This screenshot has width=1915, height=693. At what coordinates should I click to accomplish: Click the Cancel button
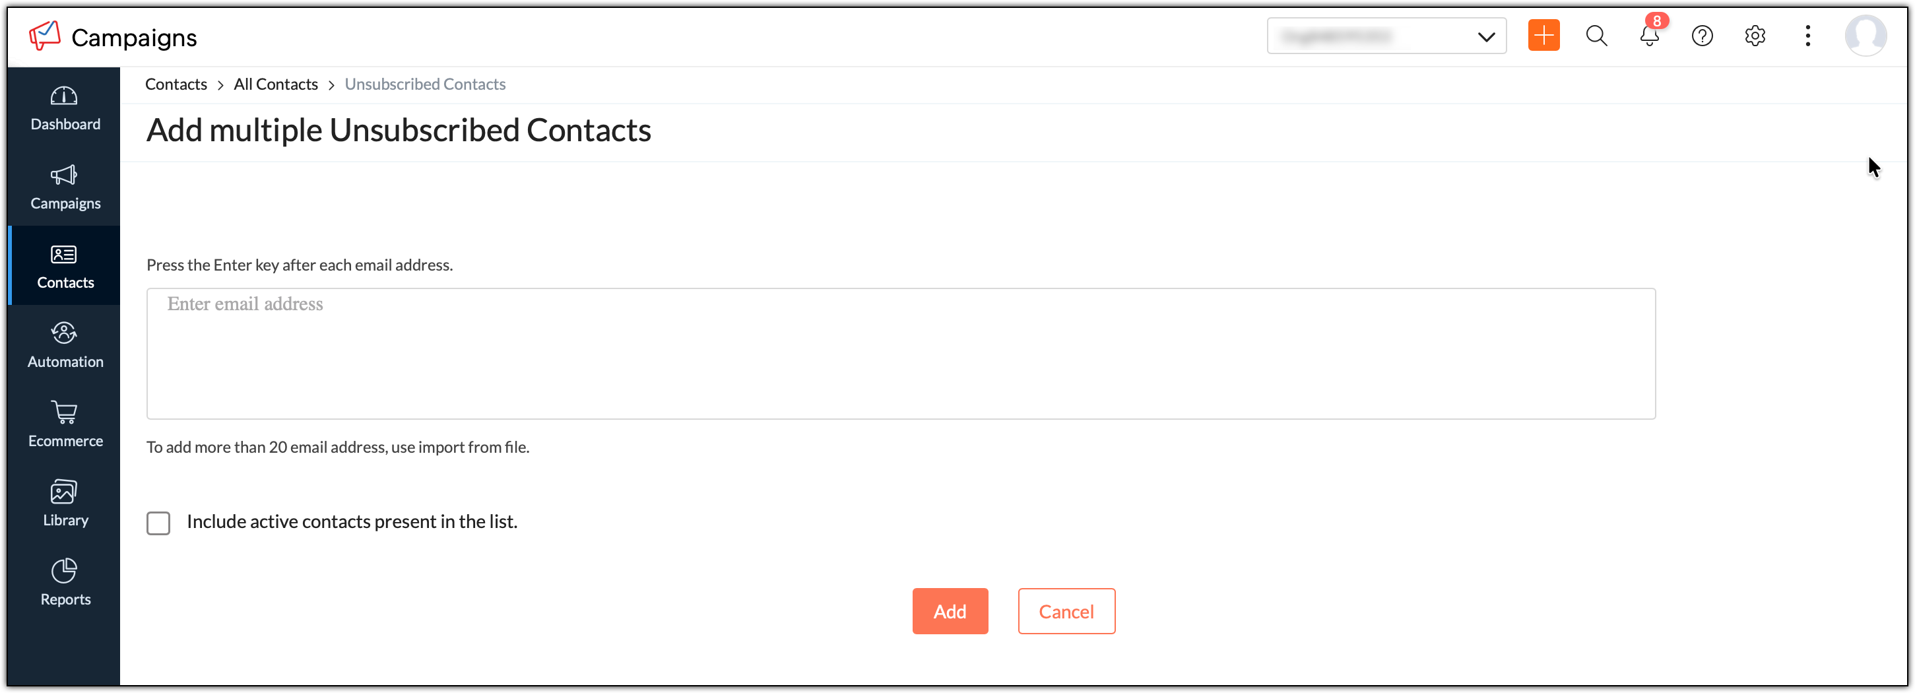pos(1066,611)
